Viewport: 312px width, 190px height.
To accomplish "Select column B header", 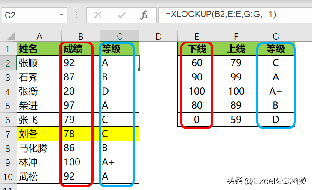I will pos(81,36).
